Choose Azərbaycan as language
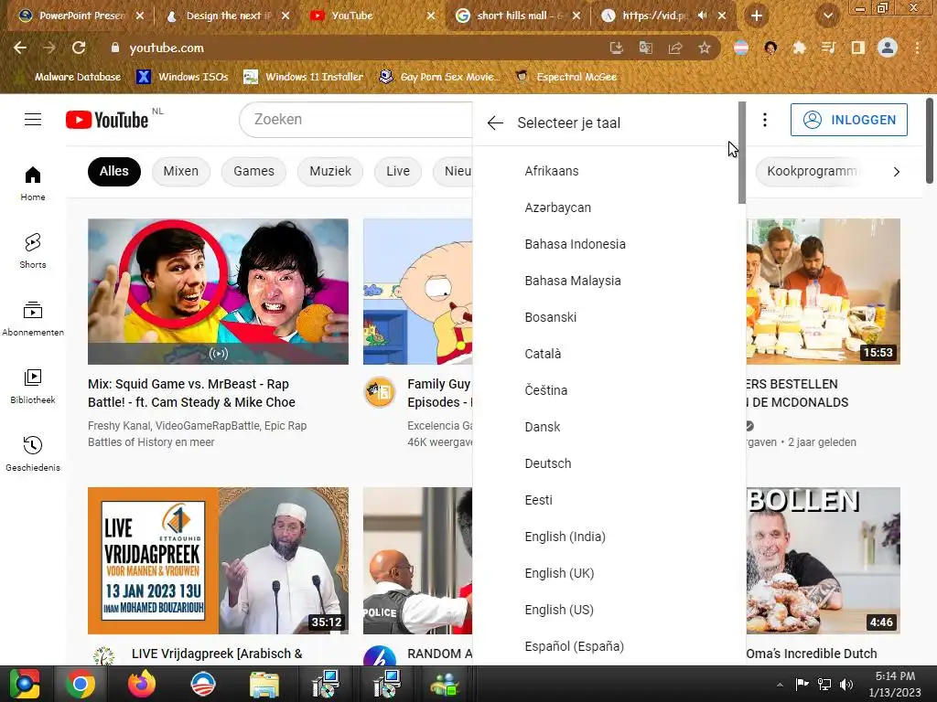The image size is (937, 702). [606, 207]
